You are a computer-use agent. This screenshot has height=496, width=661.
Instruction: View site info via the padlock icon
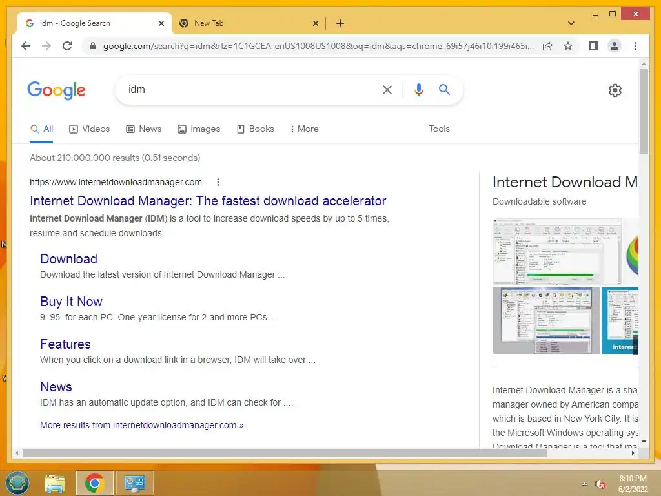tap(93, 46)
